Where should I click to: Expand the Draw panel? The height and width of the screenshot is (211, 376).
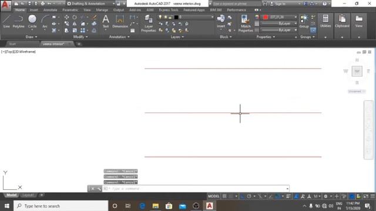point(31,37)
